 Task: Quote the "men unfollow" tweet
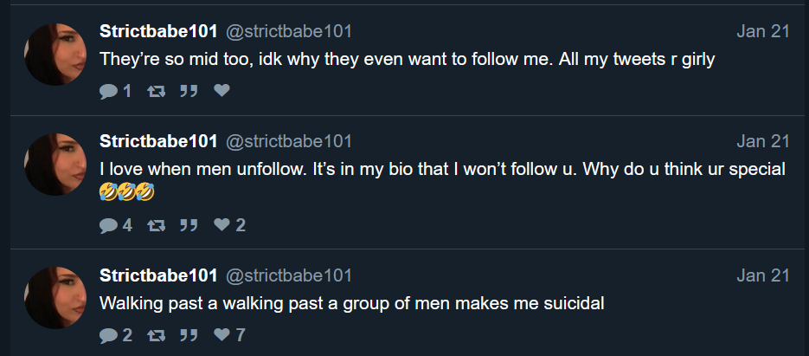[x=189, y=225]
